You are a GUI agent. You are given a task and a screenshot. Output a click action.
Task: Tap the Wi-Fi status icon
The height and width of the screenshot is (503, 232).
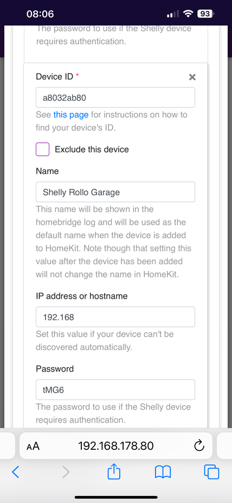click(x=188, y=14)
